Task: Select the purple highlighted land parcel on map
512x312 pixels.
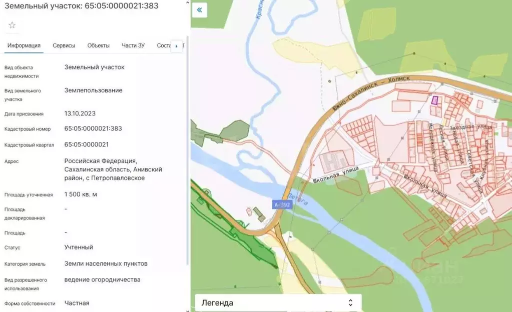Action: (436, 100)
